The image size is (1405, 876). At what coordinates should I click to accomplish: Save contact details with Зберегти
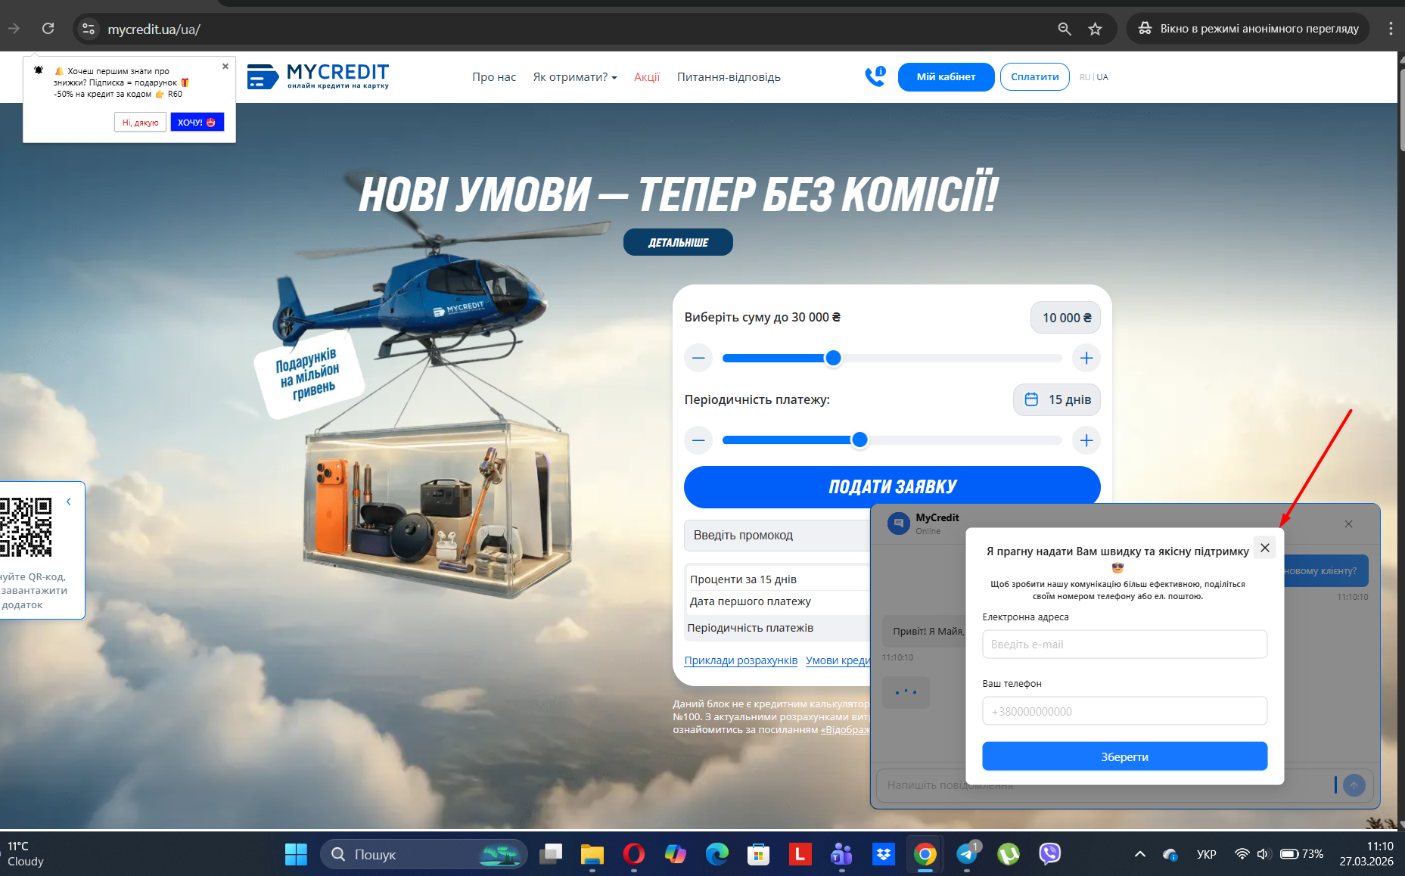pos(1124,756)
